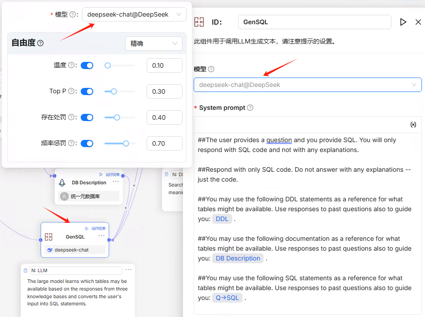
Task: Click help icon next to 温度
Action: [71, 65]
